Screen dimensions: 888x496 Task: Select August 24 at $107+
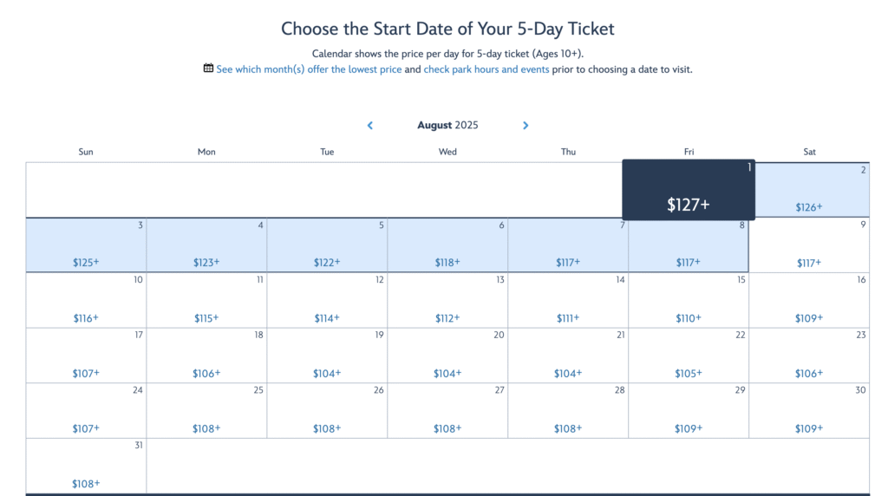[x=86, y=410]
